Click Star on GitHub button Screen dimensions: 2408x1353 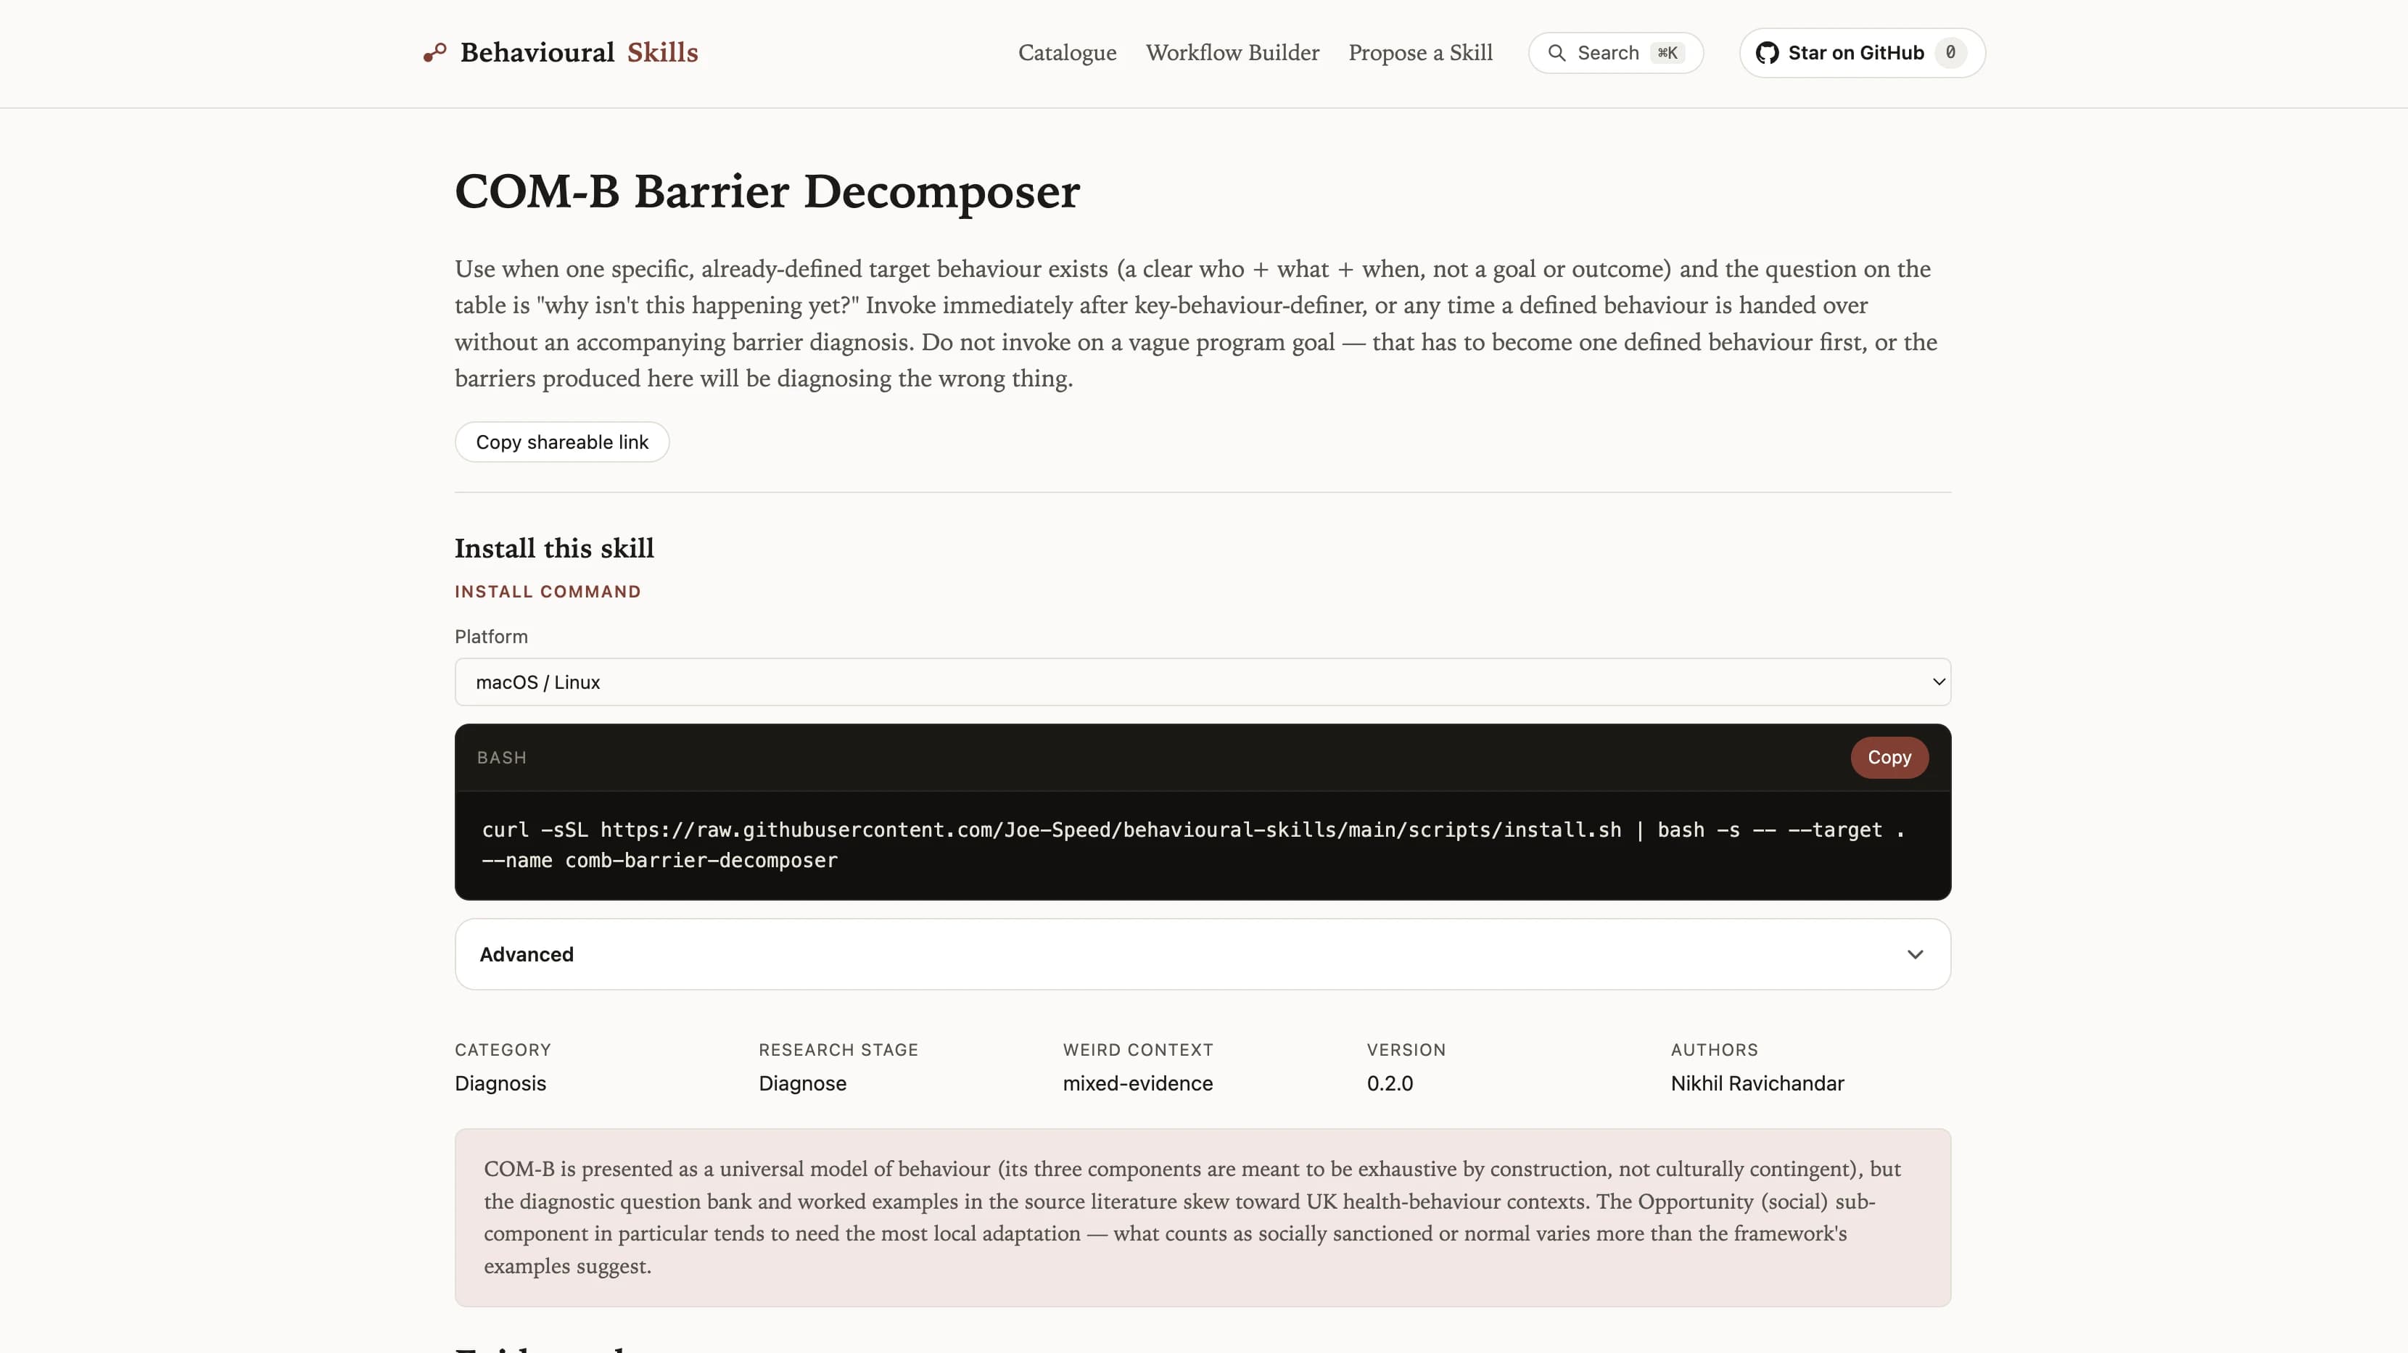1862,53
